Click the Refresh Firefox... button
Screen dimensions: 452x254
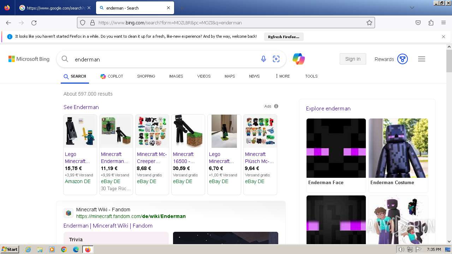click(x=284, y=37)
